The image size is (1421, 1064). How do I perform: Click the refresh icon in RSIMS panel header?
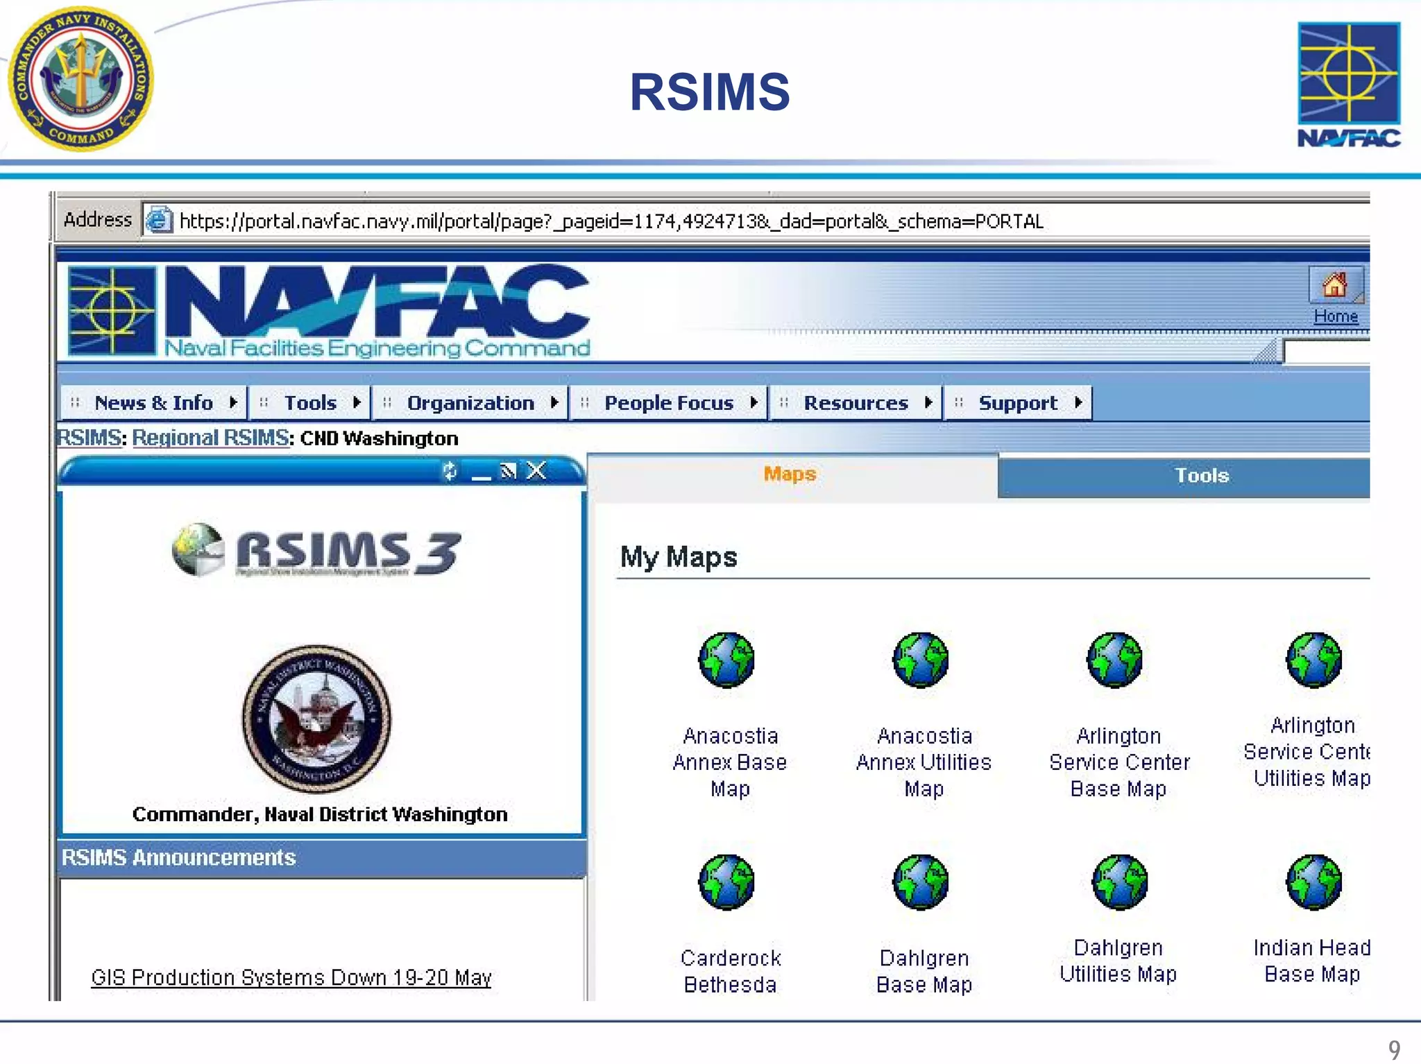click(450, 471)
